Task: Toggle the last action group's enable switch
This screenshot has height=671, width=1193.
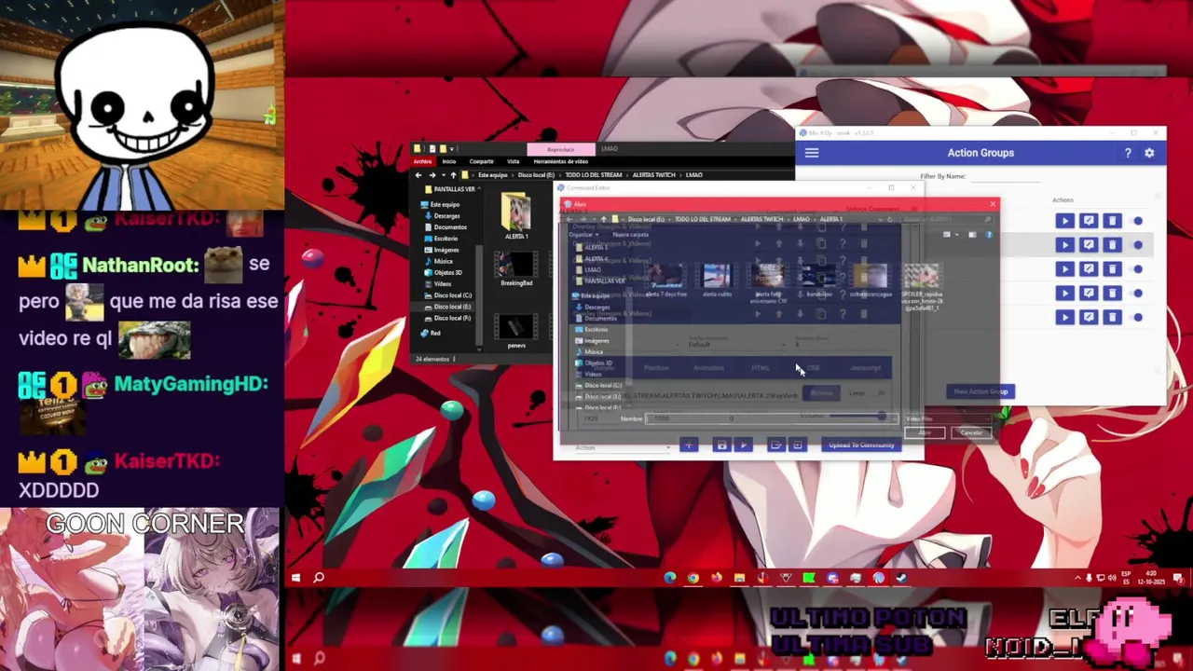Action: [x=1138, y=318]
